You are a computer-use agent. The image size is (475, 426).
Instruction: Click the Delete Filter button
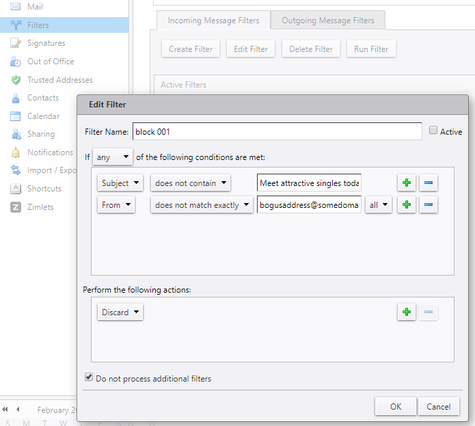(x=311, y=49)
